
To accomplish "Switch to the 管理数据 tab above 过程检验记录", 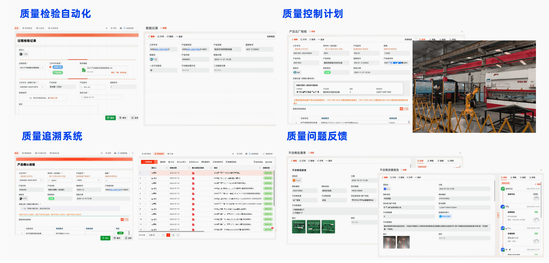I will tap(27, 28).
